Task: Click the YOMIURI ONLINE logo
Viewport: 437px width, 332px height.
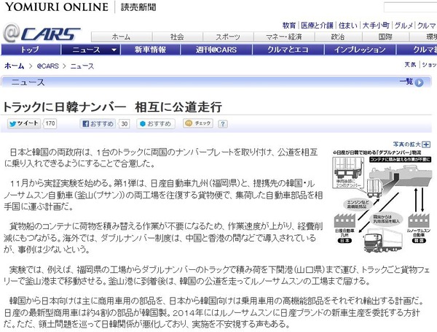Action: pos(57,7)
